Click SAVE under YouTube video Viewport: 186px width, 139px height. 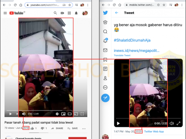[72, 128]
